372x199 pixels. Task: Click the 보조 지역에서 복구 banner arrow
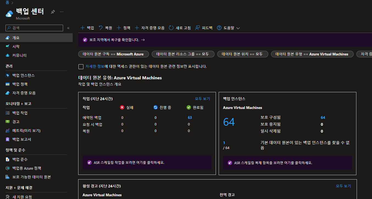click(x=143, y=40)
